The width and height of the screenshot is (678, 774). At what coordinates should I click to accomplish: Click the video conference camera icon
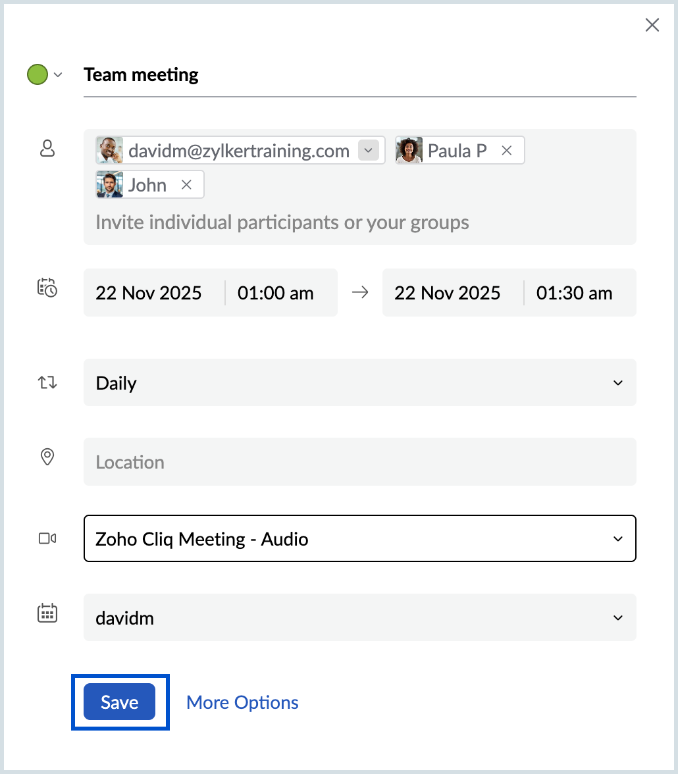(47, 539)
